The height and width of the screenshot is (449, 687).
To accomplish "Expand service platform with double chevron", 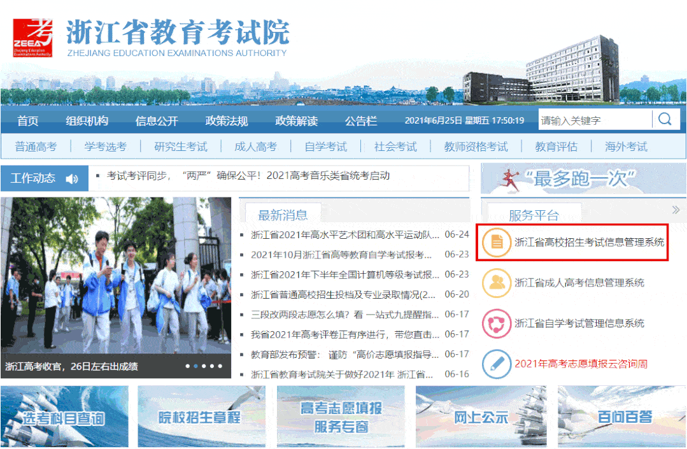I will (676, 210).
